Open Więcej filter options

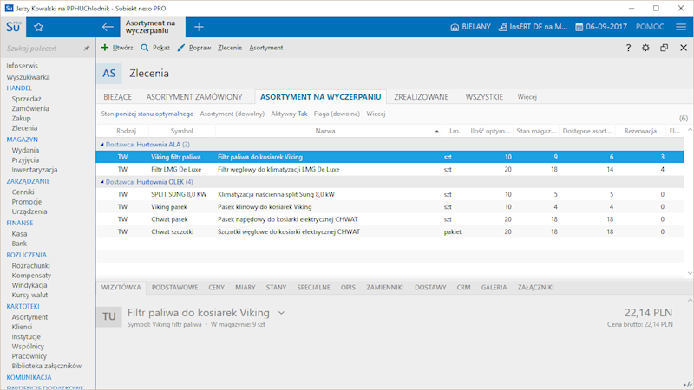tap(376, 114)
